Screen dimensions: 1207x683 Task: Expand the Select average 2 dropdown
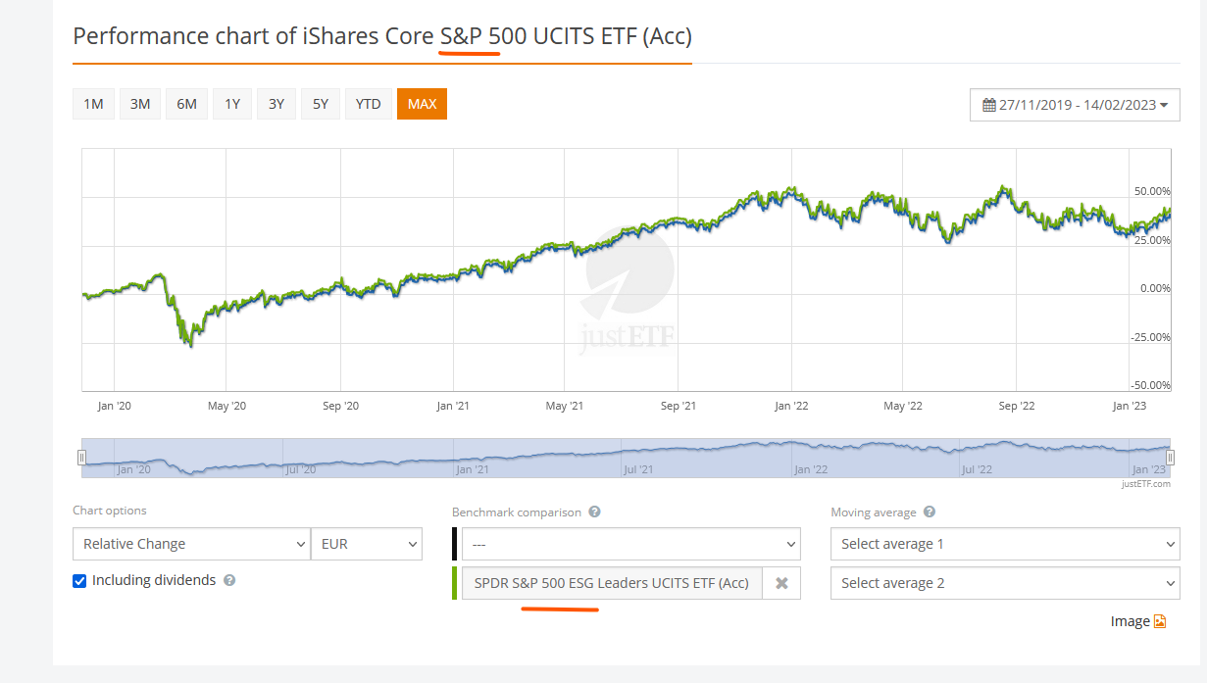point(1004,583)
